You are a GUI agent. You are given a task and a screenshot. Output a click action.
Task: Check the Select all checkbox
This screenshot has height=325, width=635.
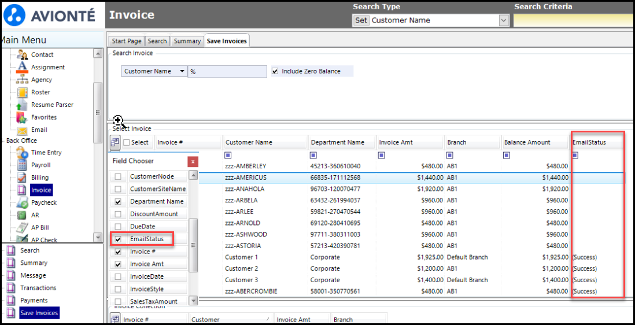tap(126, 142)
